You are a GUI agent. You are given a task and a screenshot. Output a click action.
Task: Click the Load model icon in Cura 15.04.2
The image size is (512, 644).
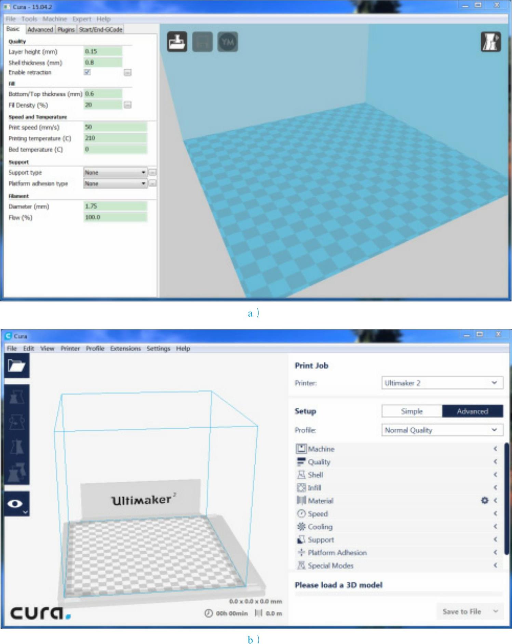pyautogui.click(x=177, y=42)
